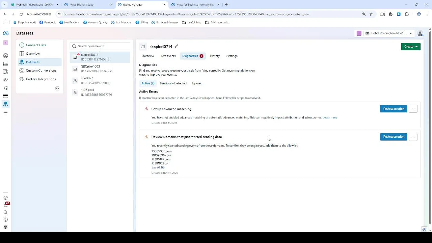This screenshot has width=432, height=243.
Task: Click the See All 95 domains link
Action: coord(158,167)
